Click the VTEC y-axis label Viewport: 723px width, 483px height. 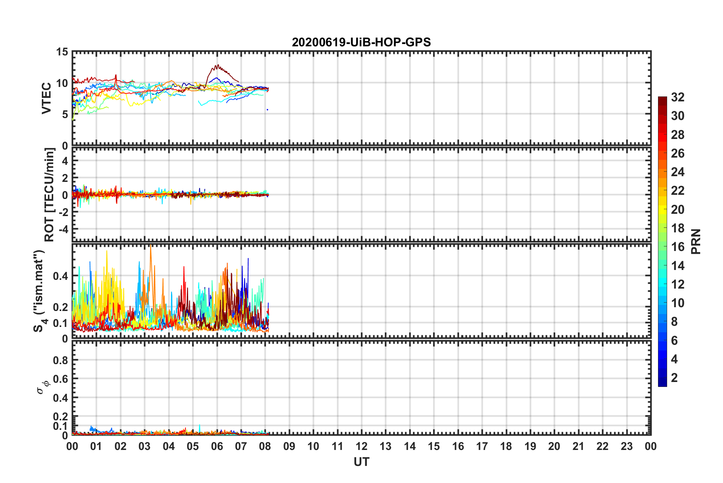point(46,98)
